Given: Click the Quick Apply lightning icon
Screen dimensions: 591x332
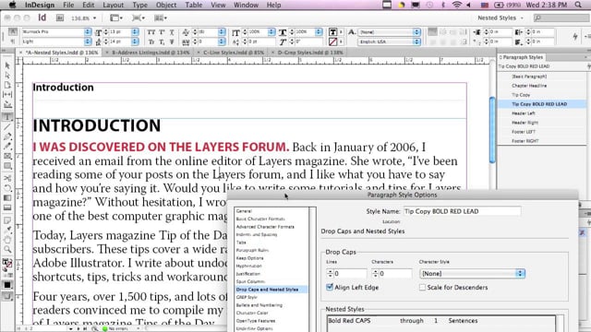Looking at the screenshot, I should [x=575, y=37].
